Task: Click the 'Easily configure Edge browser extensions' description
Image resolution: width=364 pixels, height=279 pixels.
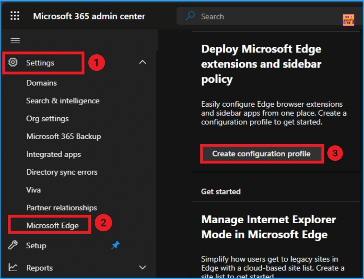Action: click(274, 113)
